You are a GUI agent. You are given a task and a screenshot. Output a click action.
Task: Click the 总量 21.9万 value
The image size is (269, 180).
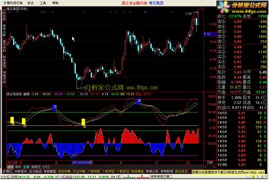point(236,87)
